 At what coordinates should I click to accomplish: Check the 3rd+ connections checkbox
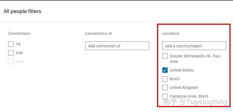coord(11,61)
